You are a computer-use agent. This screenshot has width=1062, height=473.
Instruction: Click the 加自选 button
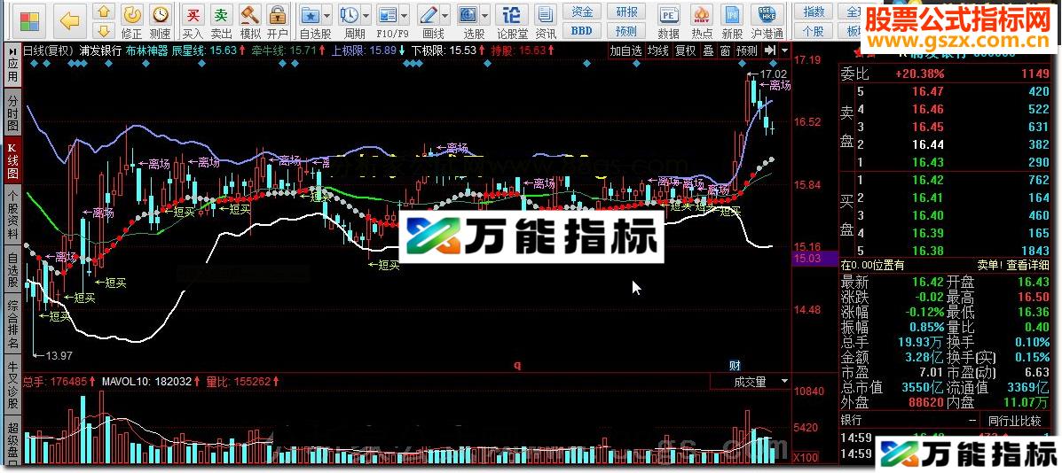[625, 50]
